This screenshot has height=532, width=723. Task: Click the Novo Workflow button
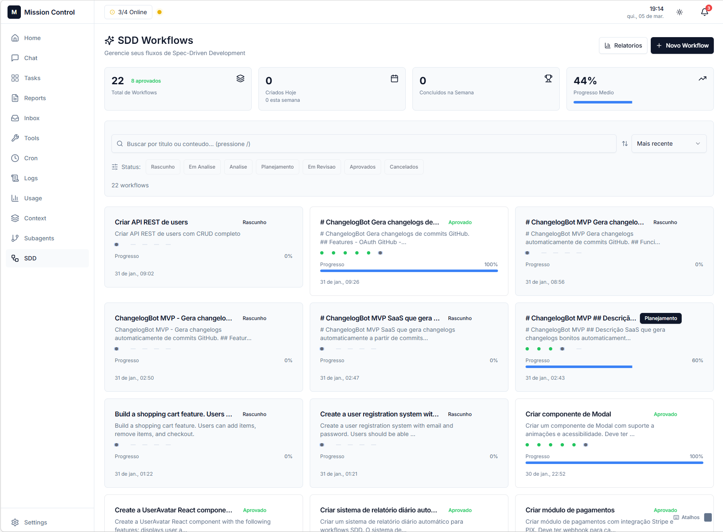682,45
